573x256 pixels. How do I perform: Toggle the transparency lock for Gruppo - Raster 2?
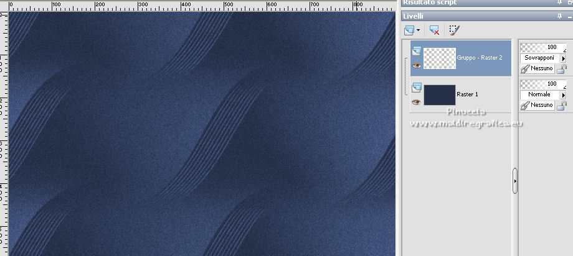click(562, 68)
